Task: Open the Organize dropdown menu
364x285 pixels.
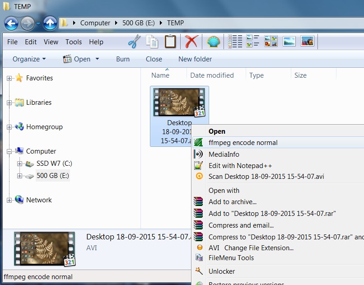Action: (29, 59)
